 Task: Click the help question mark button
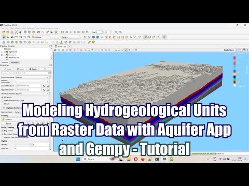(x=45, y=69)
